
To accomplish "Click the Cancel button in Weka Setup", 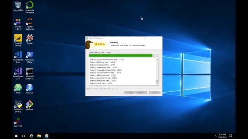I will click(155, 93).
